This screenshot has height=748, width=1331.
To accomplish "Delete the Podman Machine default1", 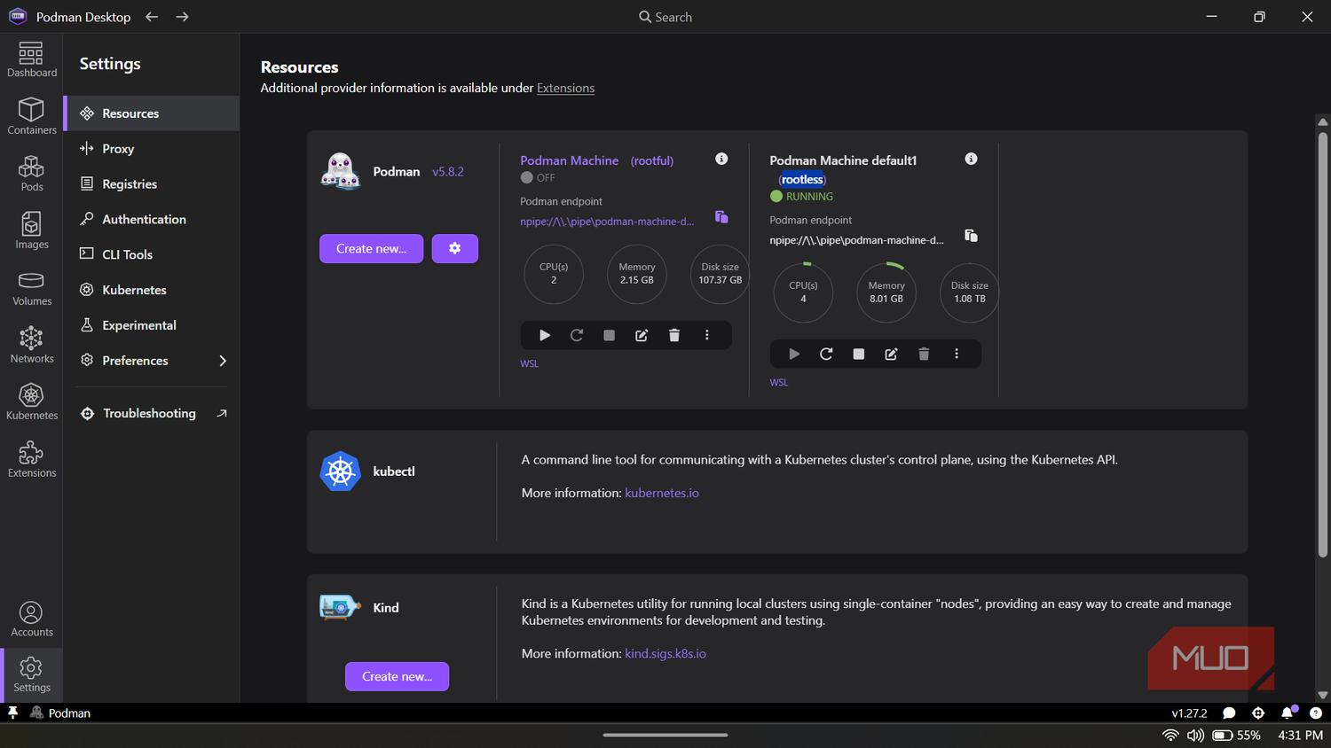I will 924,354.
